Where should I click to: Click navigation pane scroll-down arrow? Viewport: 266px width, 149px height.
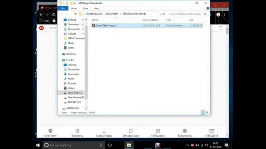pyautogui.click(x=86, y=109)
